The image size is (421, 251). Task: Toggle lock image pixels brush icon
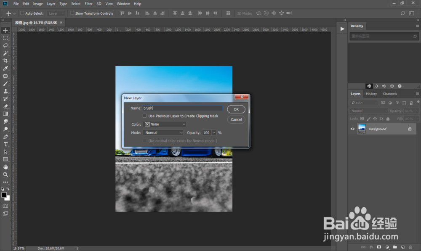click(x=368, y=119)
